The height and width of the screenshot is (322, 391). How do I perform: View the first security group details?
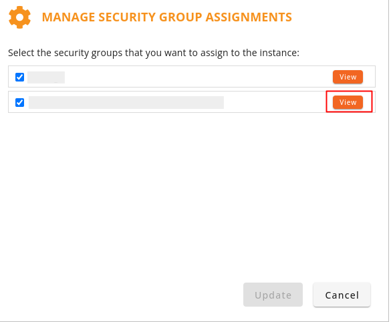[348, 77]
